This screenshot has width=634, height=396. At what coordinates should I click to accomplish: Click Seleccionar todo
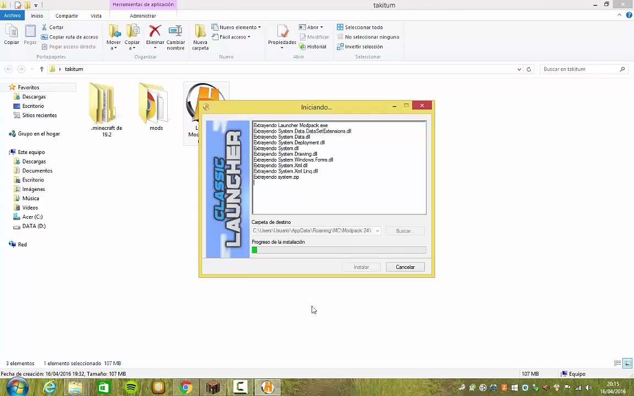point(360,27)
